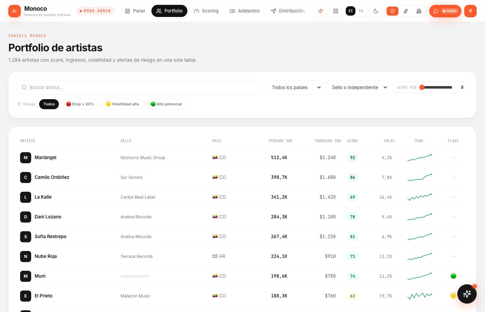Click Muni's green flag indicator
Viewport: 485px width, 312px height.
coord(453,276)
